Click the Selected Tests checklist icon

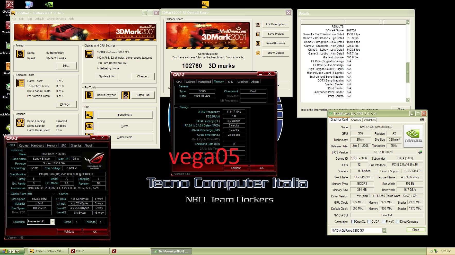pos(20,83)
